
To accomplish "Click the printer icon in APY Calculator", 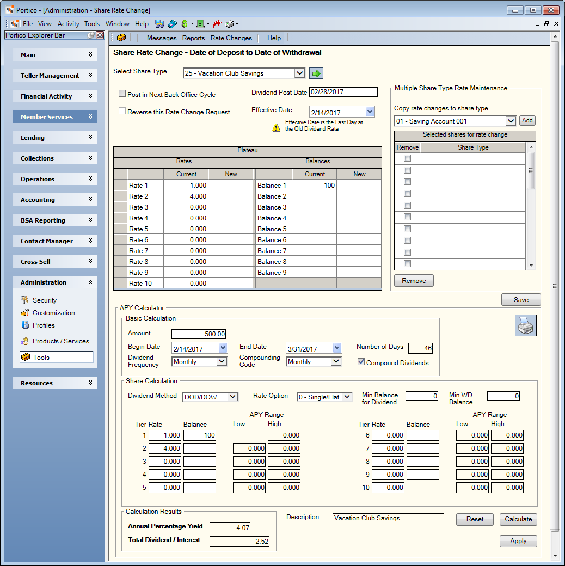I will point(525,325).
